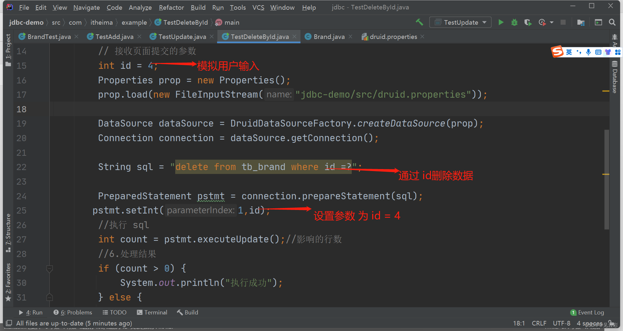623x331 pixels.
Task: Toggle Sogou English/Chinese mode
Action: [569, 52]
